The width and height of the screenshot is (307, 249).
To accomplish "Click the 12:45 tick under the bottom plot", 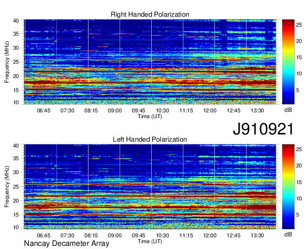I will point(233,235).
